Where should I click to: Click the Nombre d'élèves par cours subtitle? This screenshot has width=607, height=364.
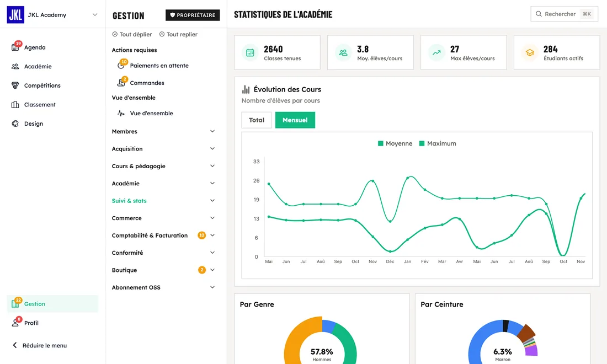[281, 100]
